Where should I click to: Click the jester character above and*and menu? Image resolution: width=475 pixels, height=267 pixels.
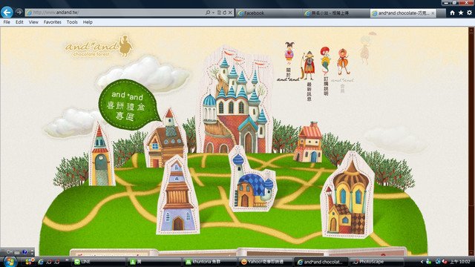click(x=289, y=53)
